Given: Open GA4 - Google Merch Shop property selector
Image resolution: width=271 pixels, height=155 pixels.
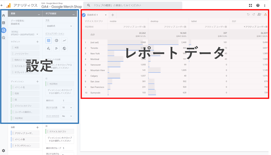Looking at the screenshot, I should tap(62, 5).
